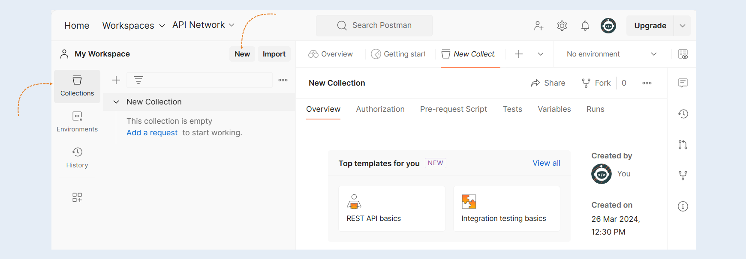Click the plus icon to create a collection
This screenshot has height=259, width=746.
point(116,80)
